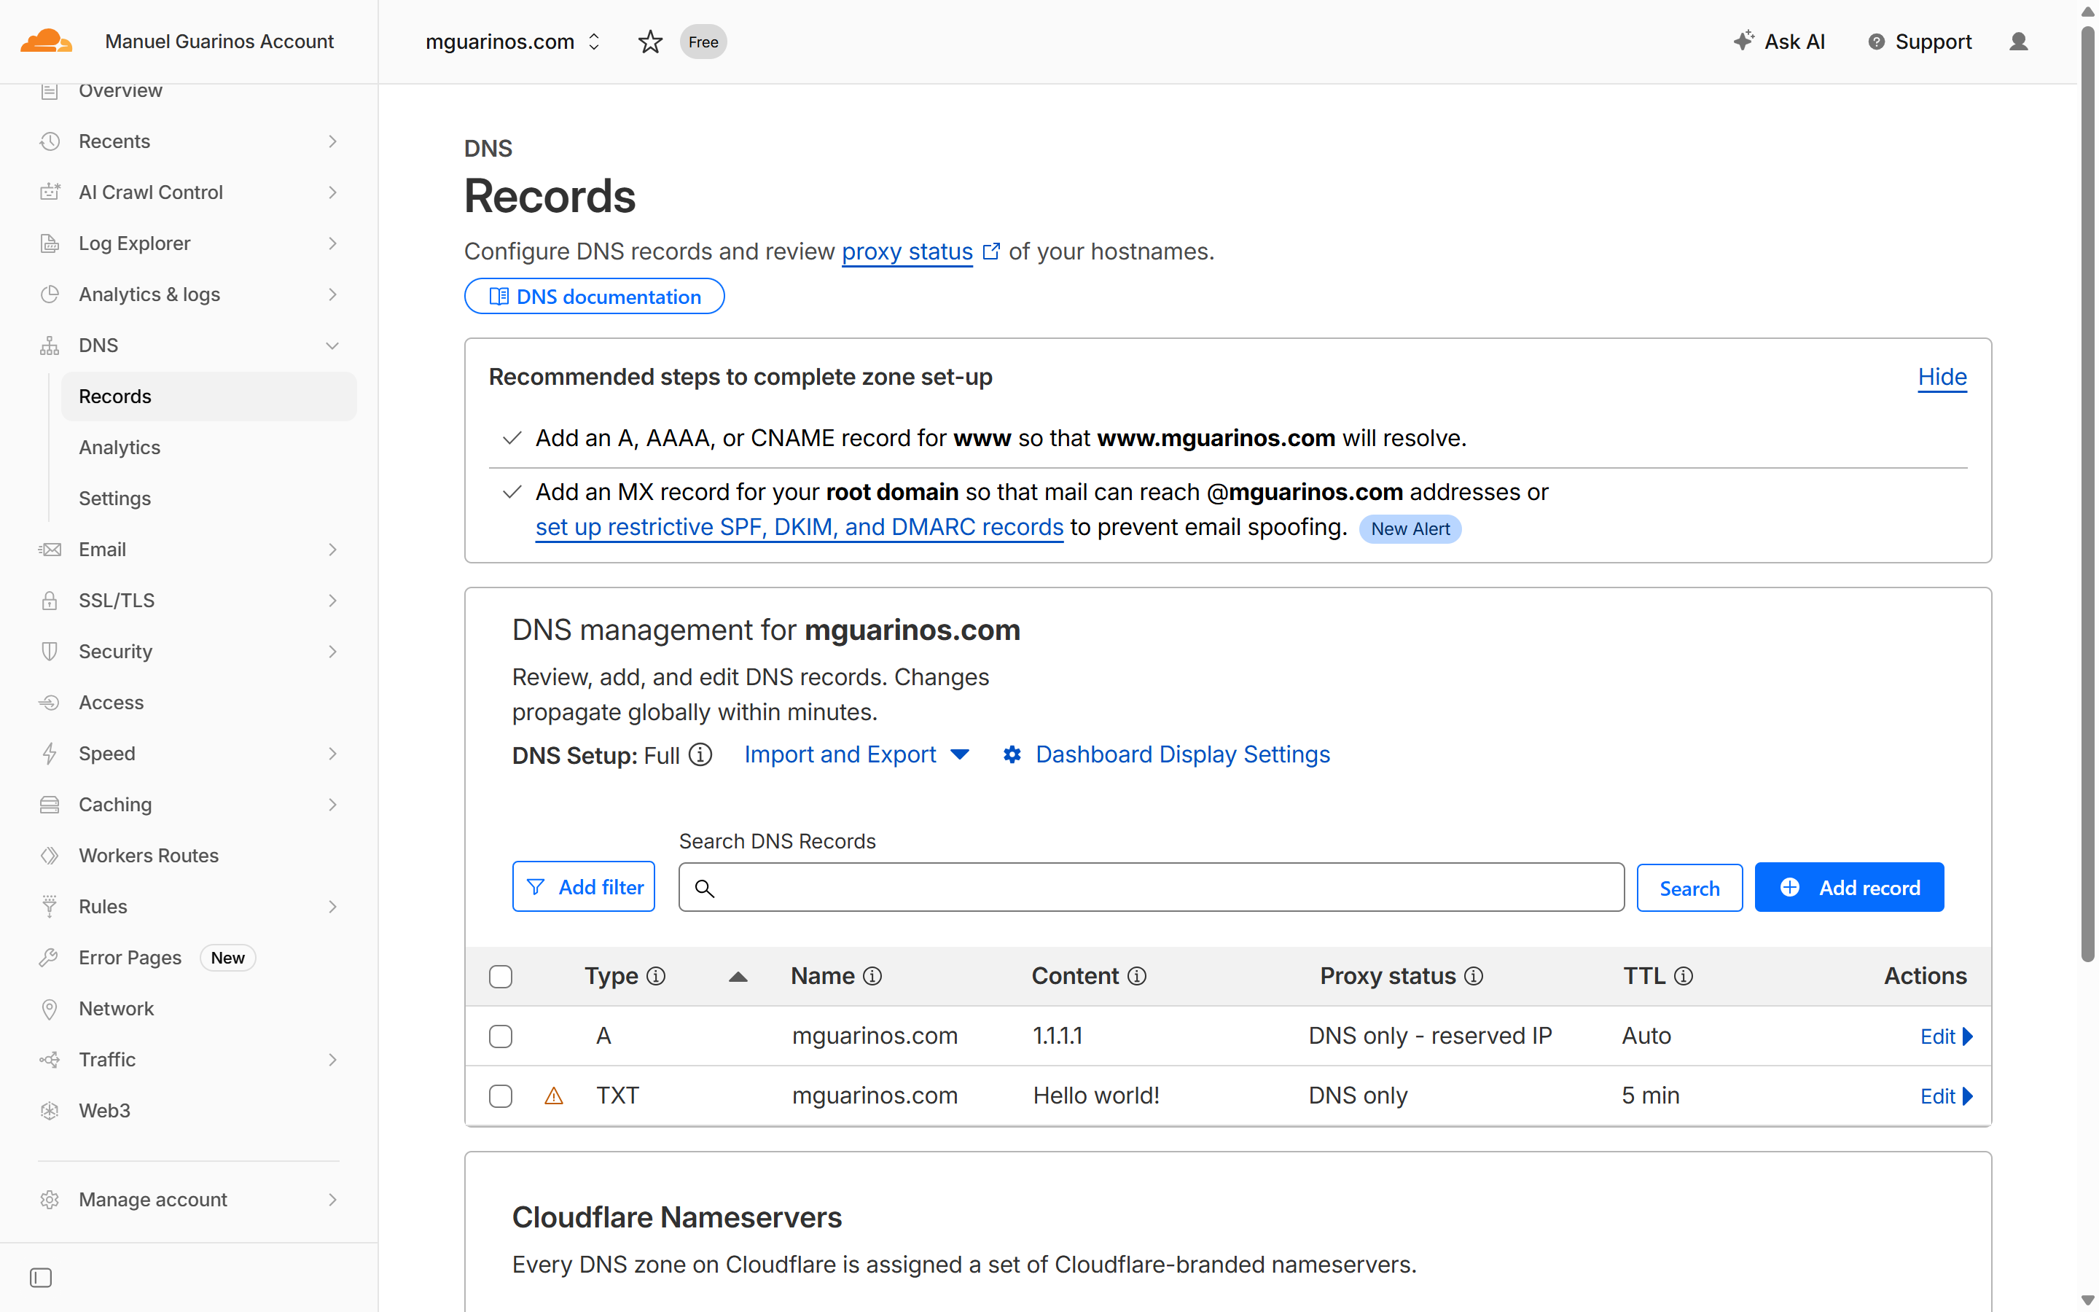
Task: Switch to the Analytics tab under DNS
Action: (x=120, y=447)
